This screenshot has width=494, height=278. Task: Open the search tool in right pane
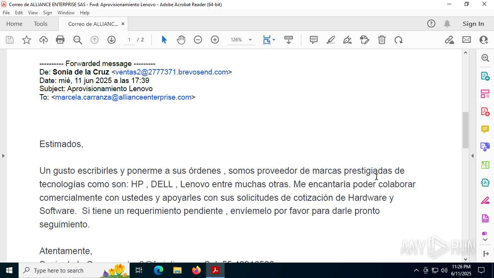[x=485, y=58]
